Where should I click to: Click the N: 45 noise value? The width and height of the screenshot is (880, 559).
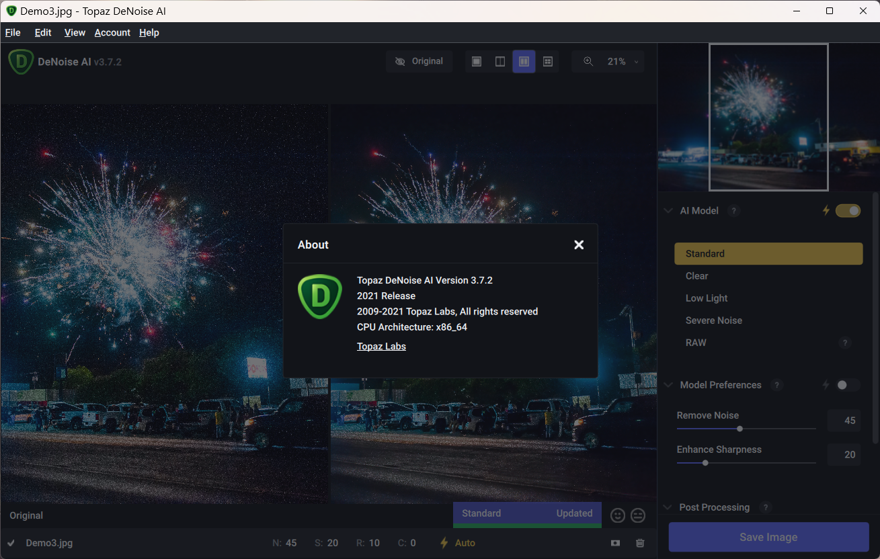click(x=284, y=543)
